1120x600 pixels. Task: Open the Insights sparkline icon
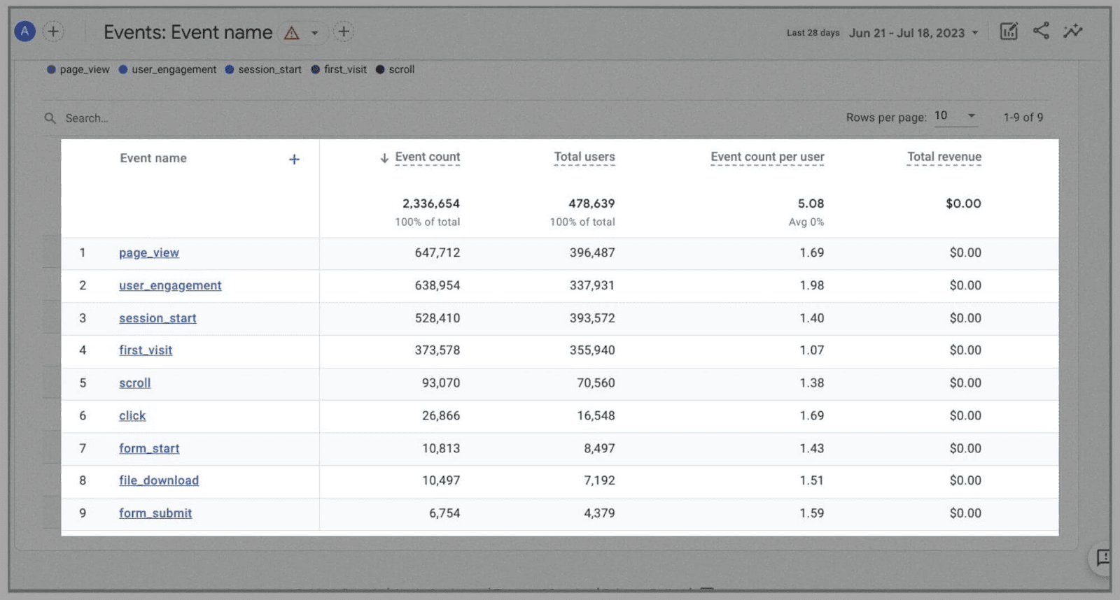[x=1072, y=31]
